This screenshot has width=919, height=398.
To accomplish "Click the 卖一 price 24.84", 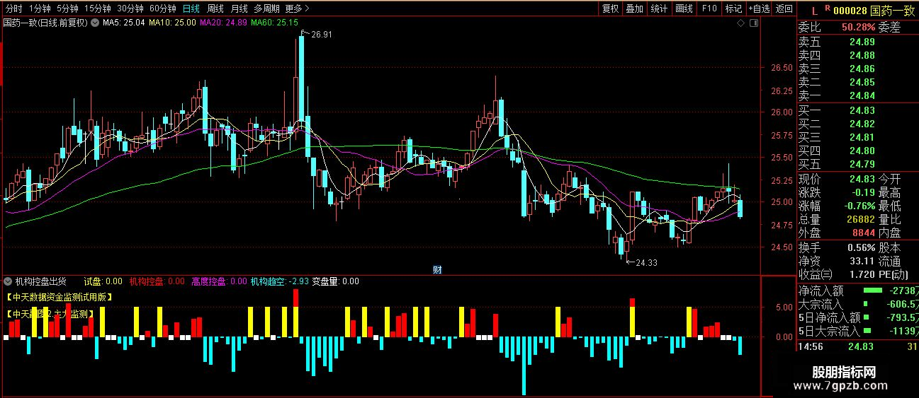I will [862, 95].
